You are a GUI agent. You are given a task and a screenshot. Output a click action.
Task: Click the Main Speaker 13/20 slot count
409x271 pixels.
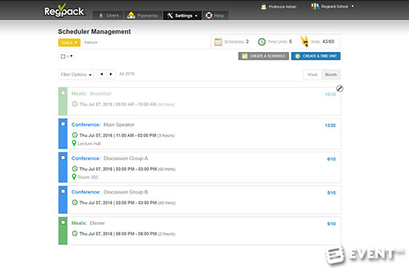[x=330, y=125]
